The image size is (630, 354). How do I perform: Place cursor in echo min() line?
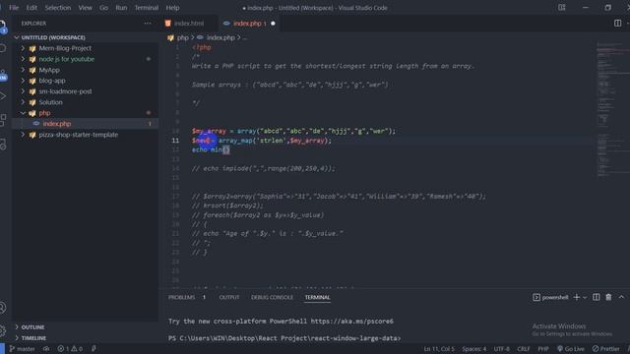tap(211, 149)
